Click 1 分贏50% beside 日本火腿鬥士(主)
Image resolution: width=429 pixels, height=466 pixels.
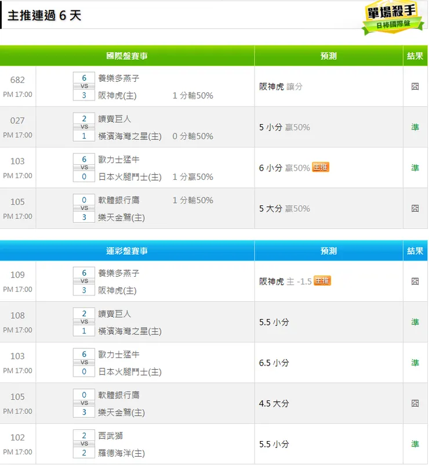click(192, 177)
